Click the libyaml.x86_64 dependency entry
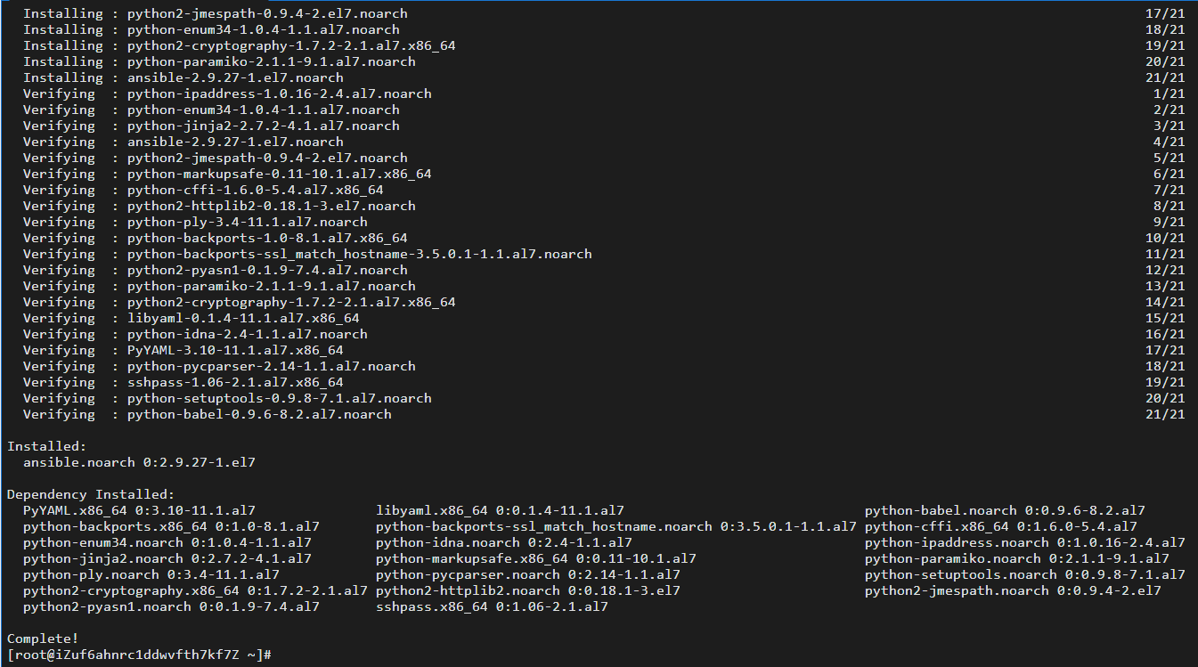This screenshot has height=667, width=1198. tap(500, 510)
